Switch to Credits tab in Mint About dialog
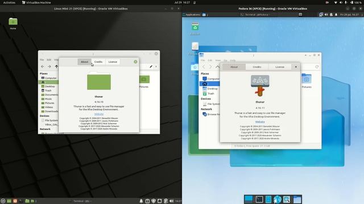Screen dimensions: 364x204 click(98, 62)
